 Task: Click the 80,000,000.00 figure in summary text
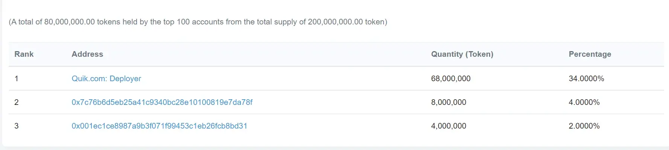(x=69, y=22)
